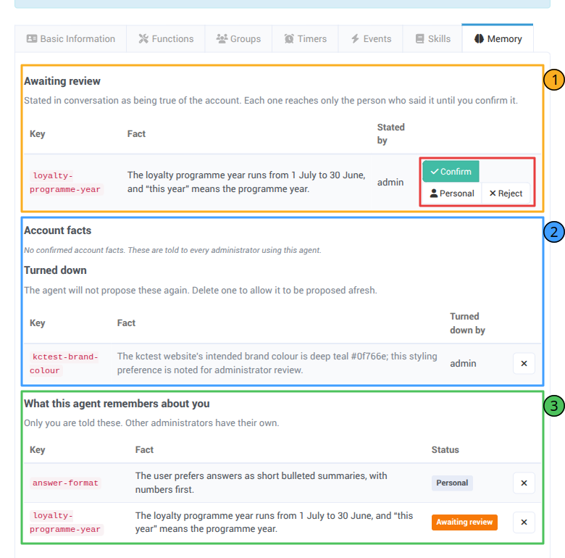Reject the loyalty-programme-year fact
This screenshot has height=558, width=565.
(x=506, y=193)
